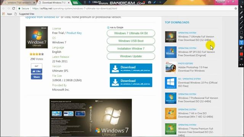Click 'upgrade from Windows XP' link
244x137 pixels.
click(x=42, y=17)
